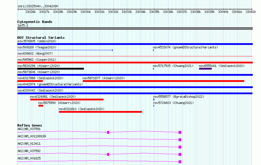The width and height of the screenshot is (261, 165).
Task: Click the purple nsv6555161 (Sedlazeck2020) bar
Action: (205, 69)
